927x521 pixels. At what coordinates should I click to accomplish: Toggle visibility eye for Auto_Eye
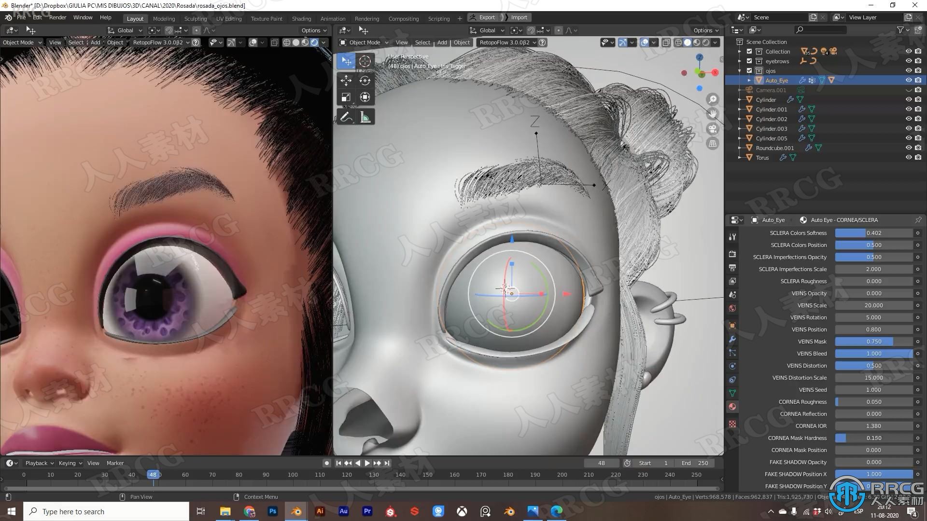908,81
